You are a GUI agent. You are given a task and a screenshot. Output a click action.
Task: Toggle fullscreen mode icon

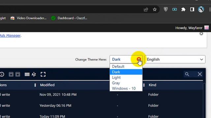43,74
